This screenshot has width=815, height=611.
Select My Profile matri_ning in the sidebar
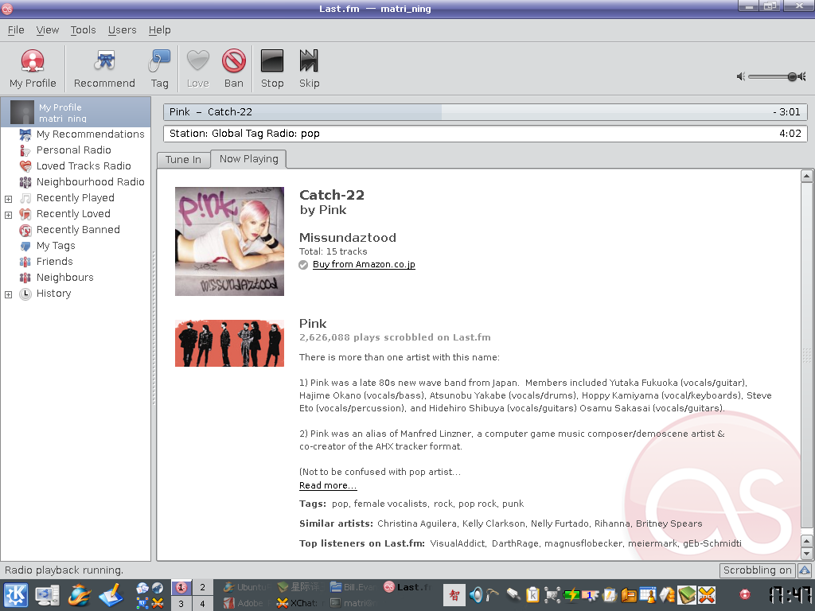(x=76, y=112)
